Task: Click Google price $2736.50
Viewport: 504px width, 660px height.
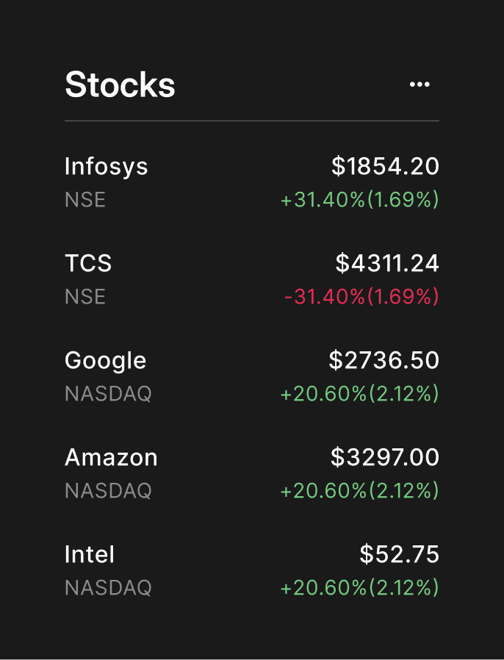Action: pos(384,360)
